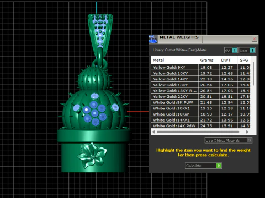
Task: Click the DWT column header
Action: point(228,60)
